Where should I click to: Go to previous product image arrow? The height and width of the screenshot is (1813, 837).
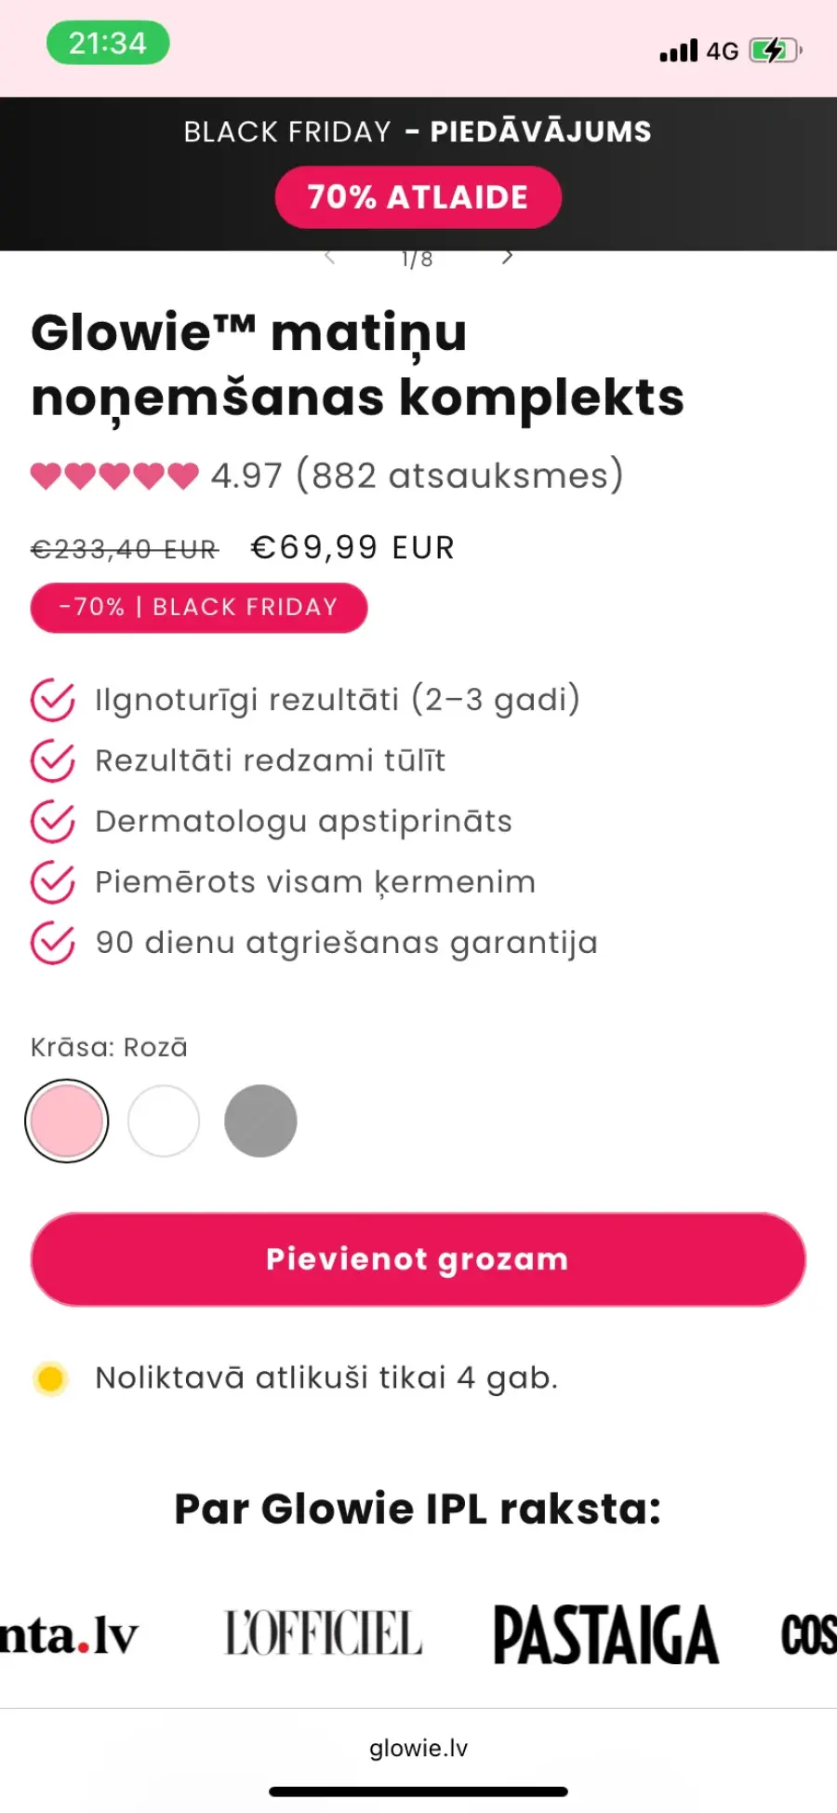(329, 257)
